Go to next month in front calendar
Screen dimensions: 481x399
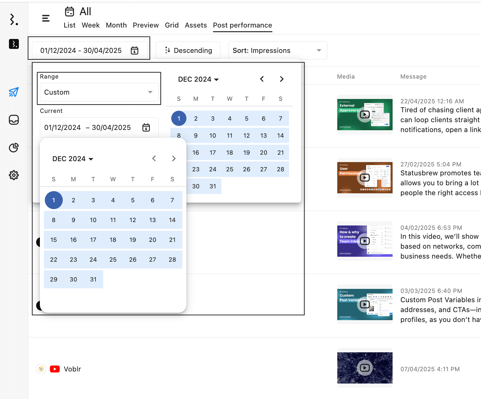coord(174,159)
